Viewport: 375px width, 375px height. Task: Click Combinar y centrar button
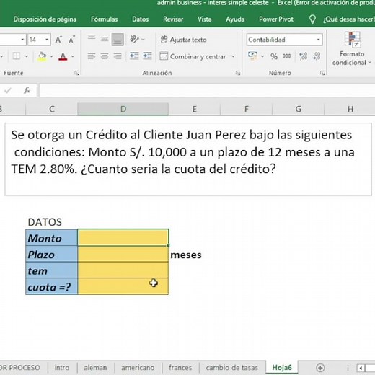point(193,56)
